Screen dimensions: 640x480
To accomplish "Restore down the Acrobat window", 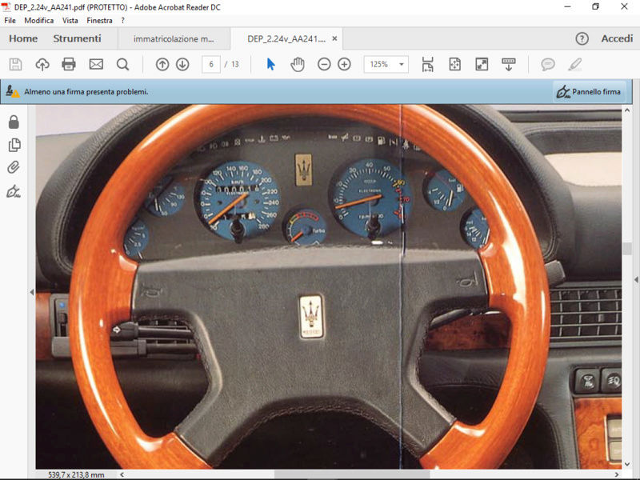I will click(595, 6).
